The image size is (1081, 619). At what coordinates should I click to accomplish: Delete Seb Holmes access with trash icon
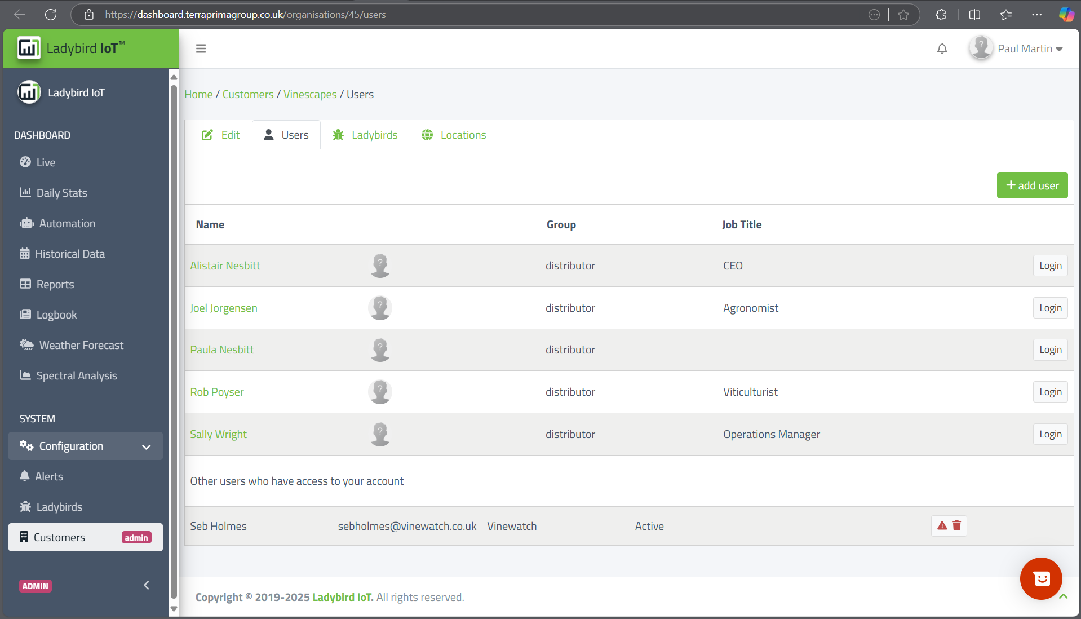[957, 525]
